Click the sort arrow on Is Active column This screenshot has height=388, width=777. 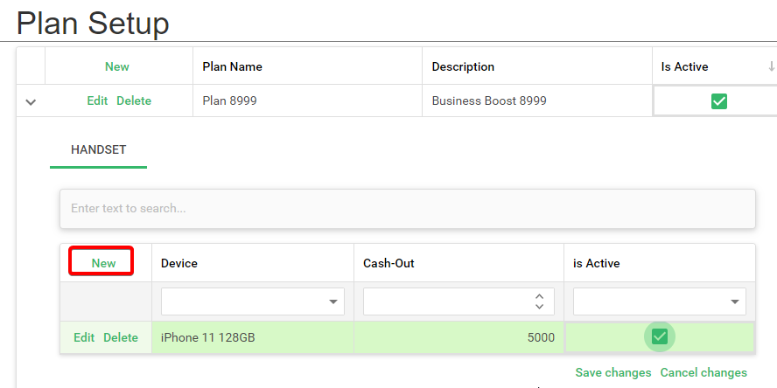pos(771,66)
